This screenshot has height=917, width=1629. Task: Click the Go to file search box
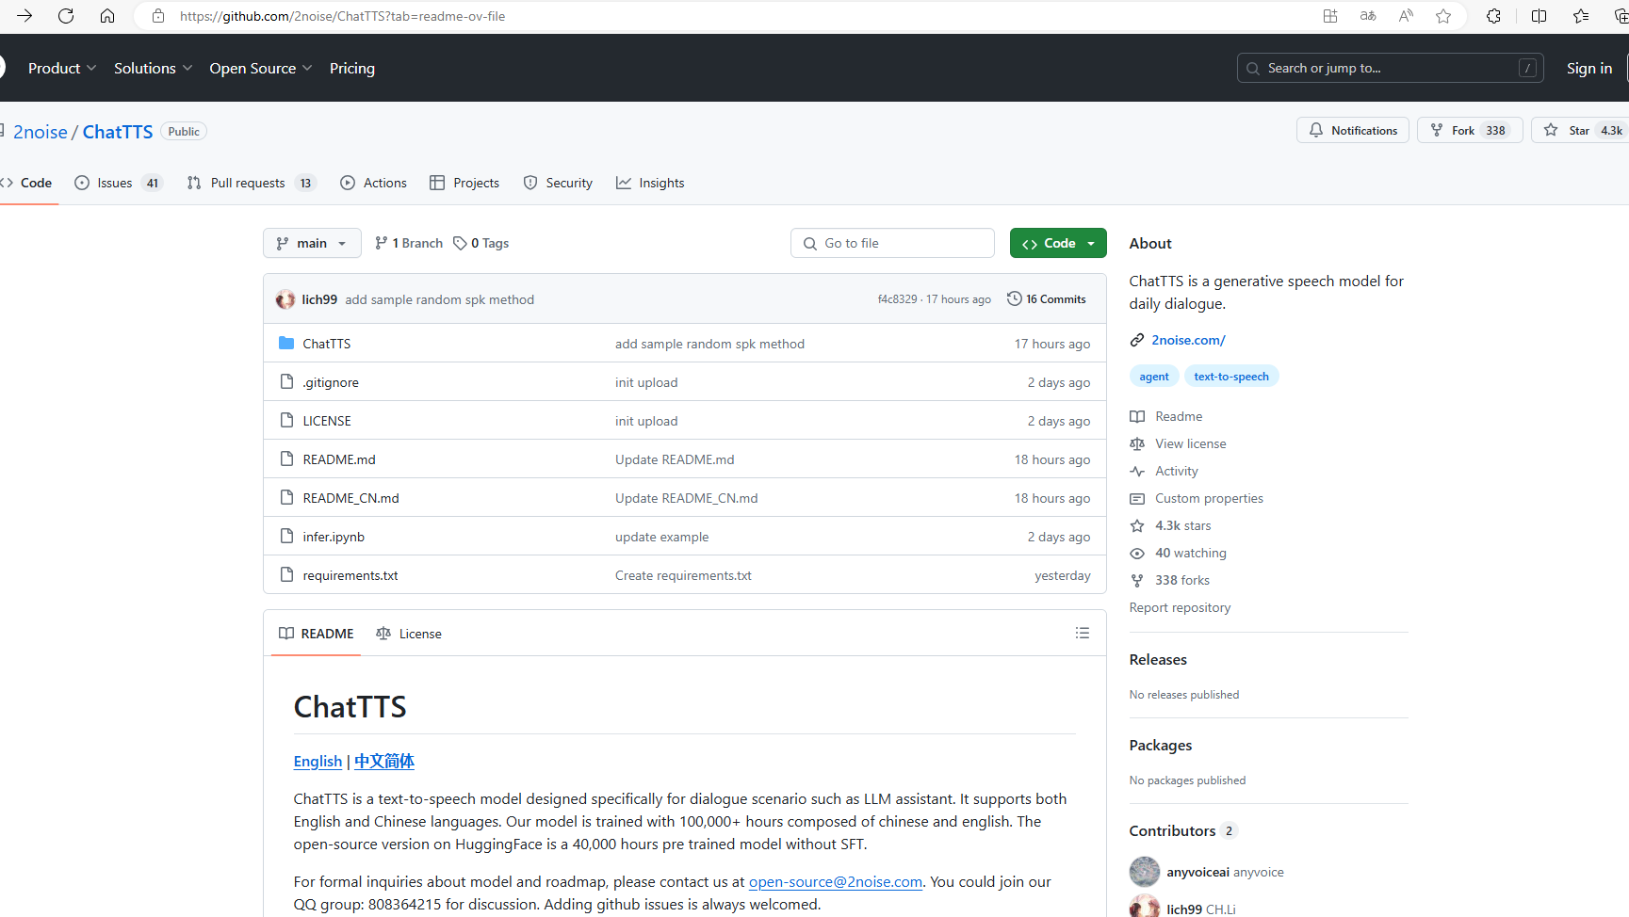[892, 243]
